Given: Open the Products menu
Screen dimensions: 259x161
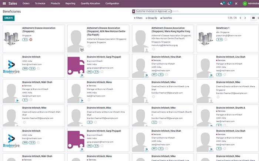Looking at the screenshot, I should [55, 3].
